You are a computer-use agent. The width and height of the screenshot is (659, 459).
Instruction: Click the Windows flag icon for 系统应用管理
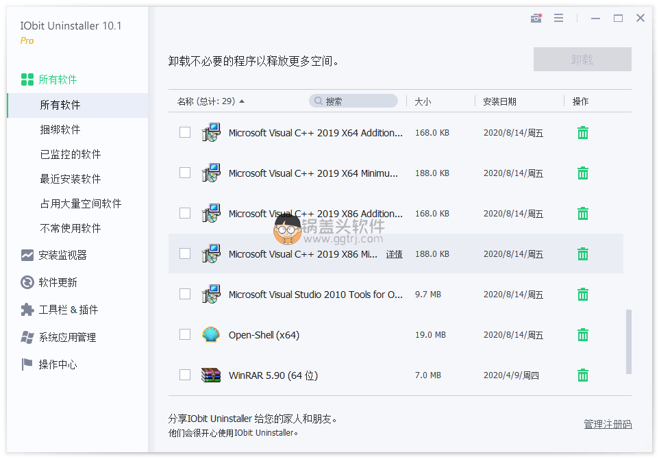27,337
